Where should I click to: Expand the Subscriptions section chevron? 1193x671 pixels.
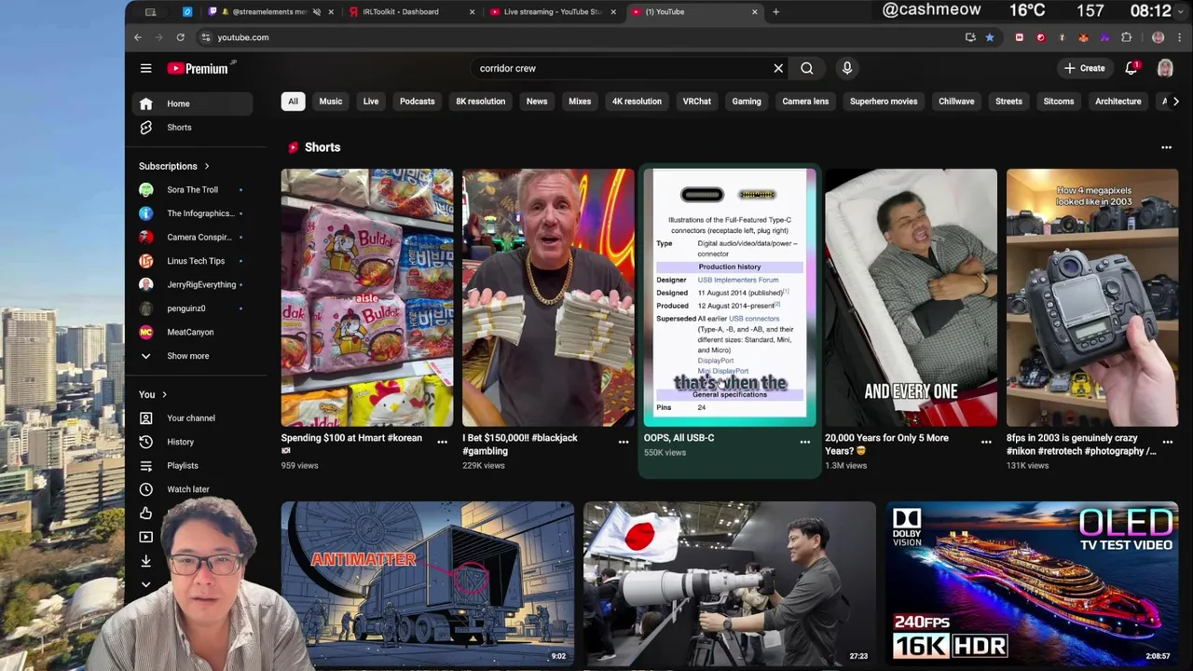tap(207, 166)
